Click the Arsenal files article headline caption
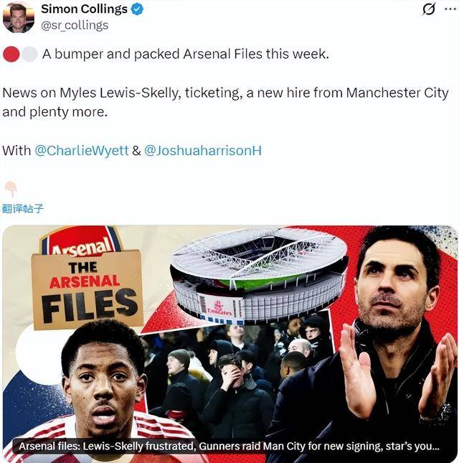This screenshot has height=463, width=459. pyautogui.click(x=229, y=446)
